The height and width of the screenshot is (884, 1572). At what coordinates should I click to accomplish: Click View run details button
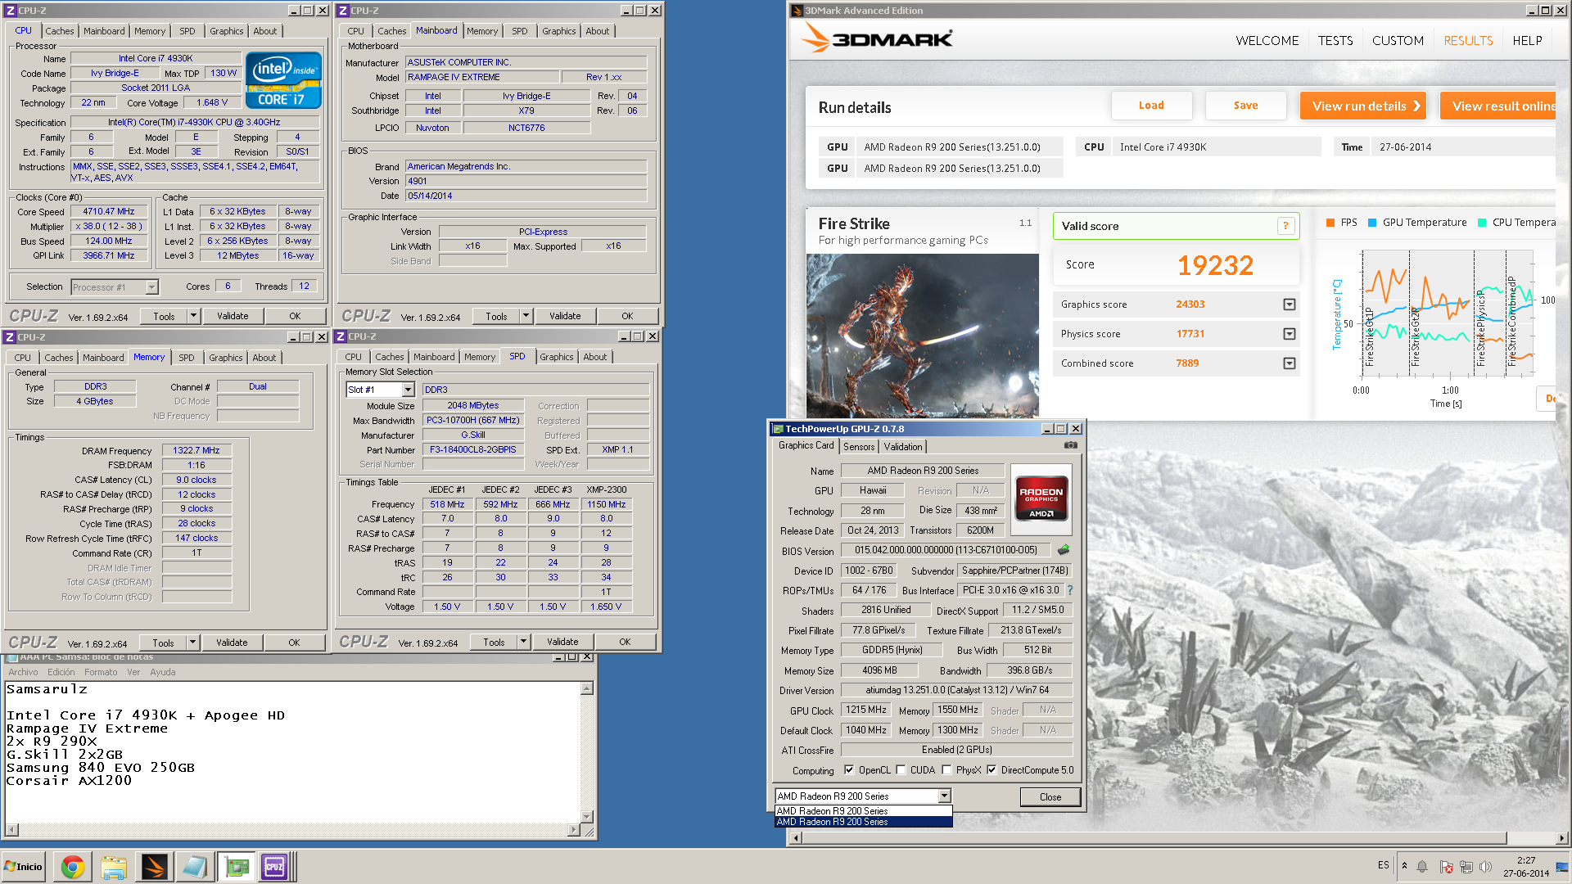click(1363, 106)
